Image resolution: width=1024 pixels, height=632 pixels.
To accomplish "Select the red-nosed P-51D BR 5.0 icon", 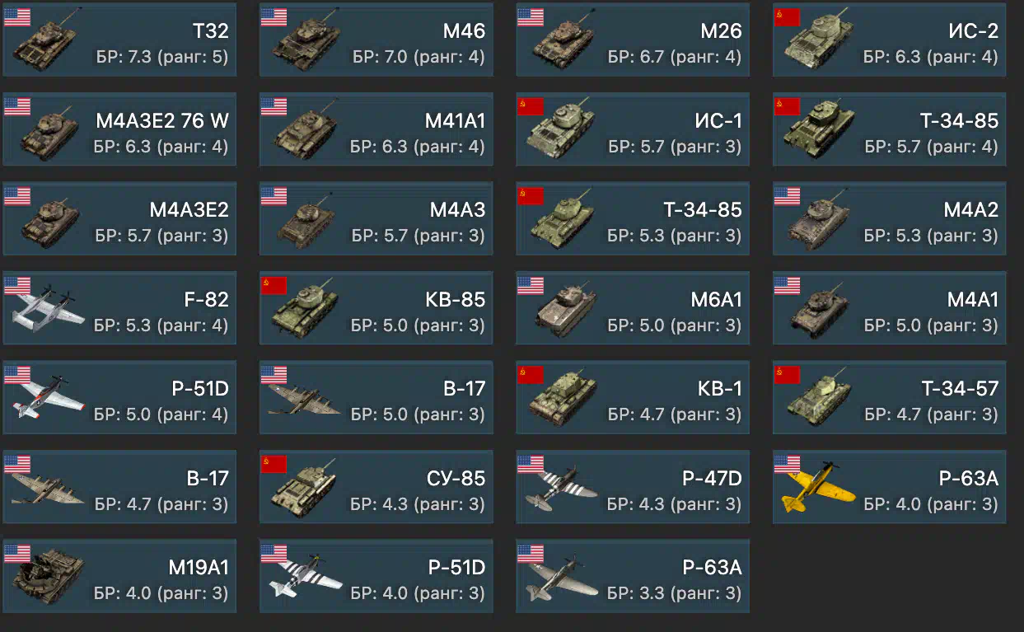I will pyautogui.click(x=48, y=397).
